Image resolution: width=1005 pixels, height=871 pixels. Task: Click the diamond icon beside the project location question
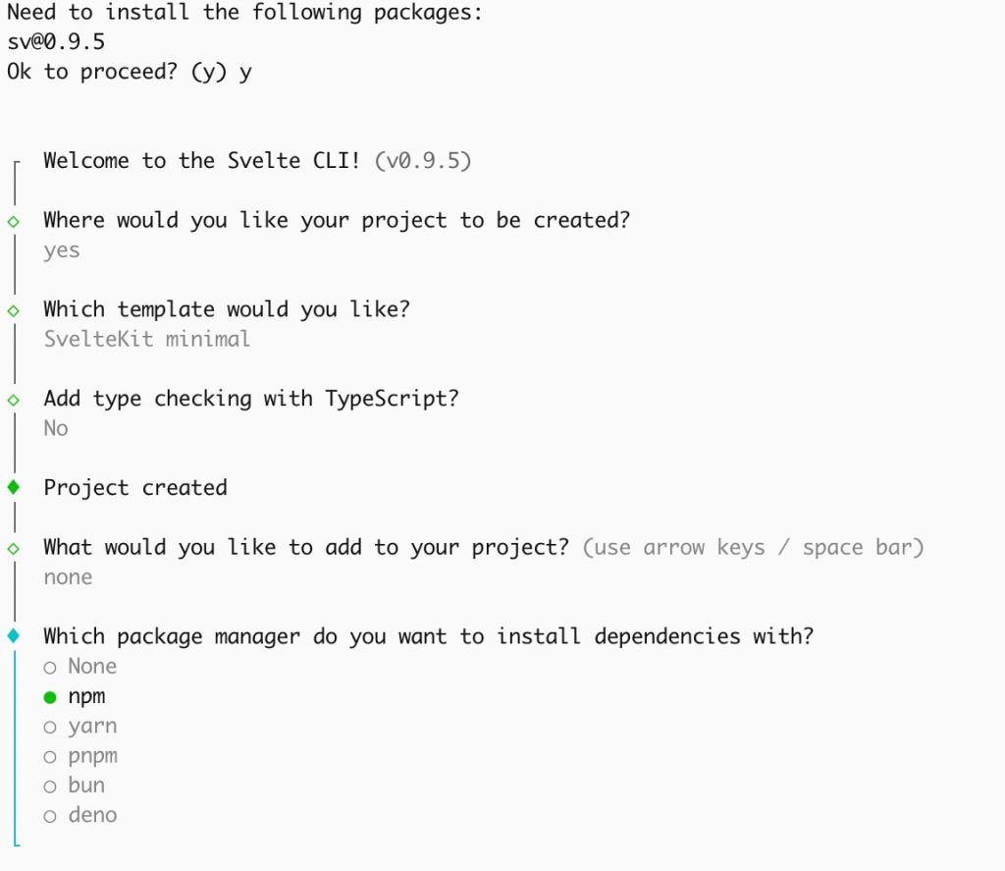[x=14, y=221]
